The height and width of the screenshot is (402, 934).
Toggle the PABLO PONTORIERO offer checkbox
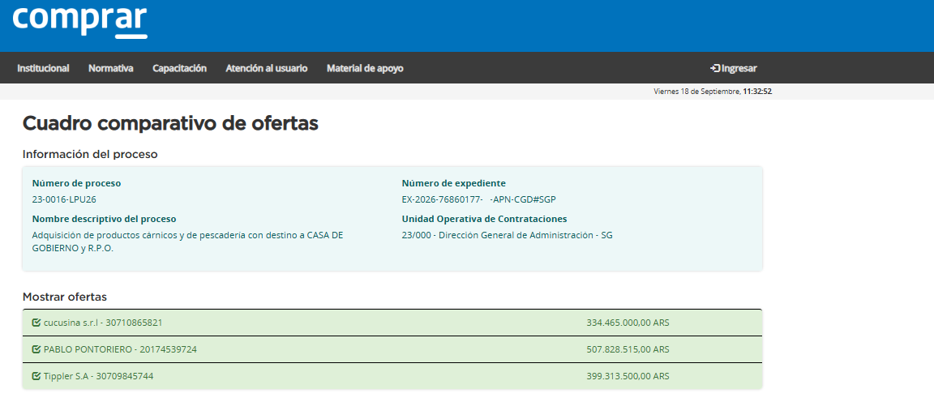coord(36,349)
